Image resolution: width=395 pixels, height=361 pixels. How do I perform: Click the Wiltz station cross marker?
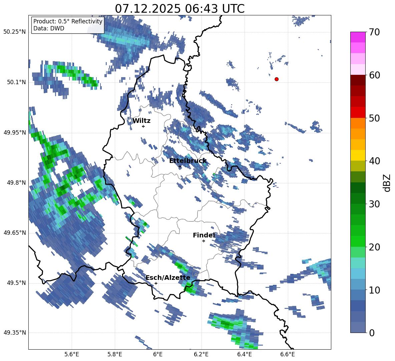[x=143, y=126]
